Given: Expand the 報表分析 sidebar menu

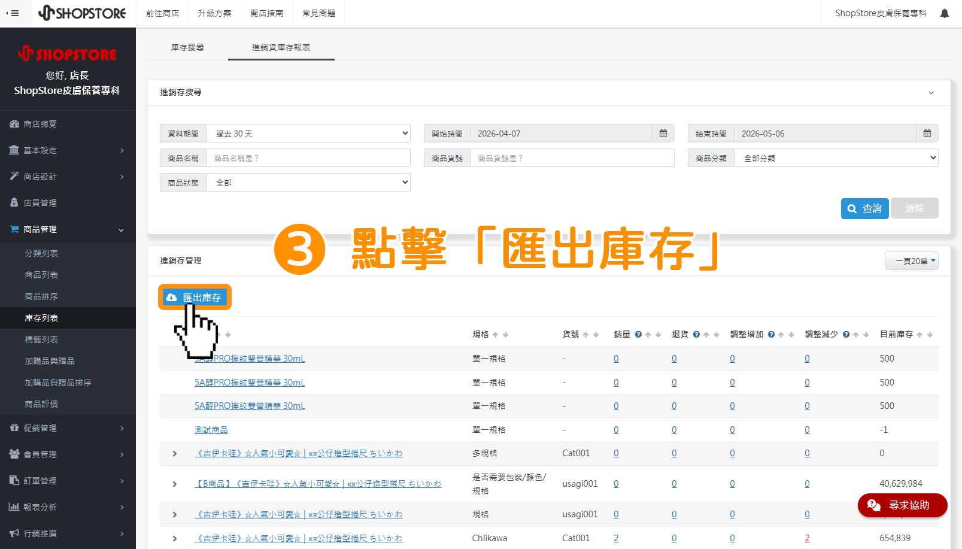Looking at the screenshot, I should pyautogui.click(x=68, y=507).
